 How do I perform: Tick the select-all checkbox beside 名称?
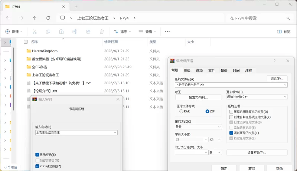[x=26, y=42]
